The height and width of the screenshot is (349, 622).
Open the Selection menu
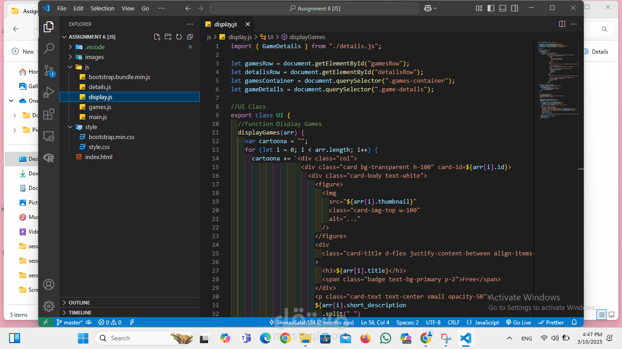coord(102,8)
